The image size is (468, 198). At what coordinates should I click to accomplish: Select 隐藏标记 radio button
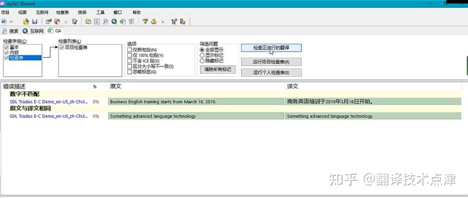click(202, 61)
